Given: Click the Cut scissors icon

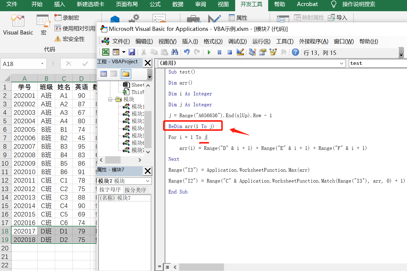Looking at the screenshot, I should (144, 52).
